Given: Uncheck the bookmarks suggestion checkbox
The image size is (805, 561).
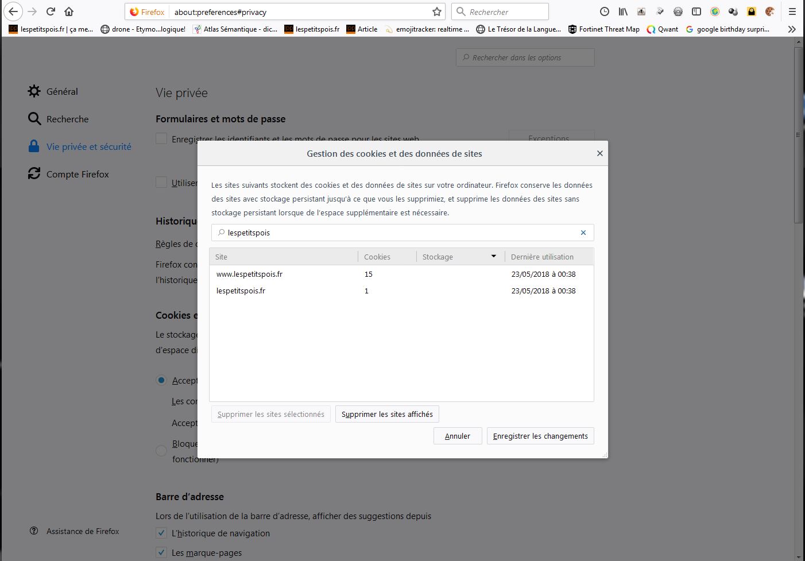Looking at the screenshot, I should (x=161, y=552).
